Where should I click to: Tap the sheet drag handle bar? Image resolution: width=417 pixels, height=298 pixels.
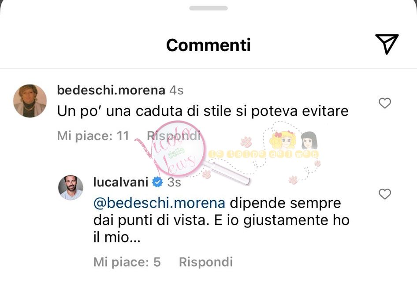click(x=208, y=8)
